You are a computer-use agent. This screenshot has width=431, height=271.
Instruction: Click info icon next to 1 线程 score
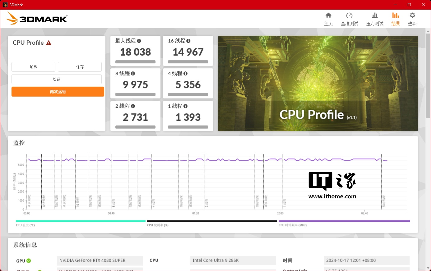point(186,106)
